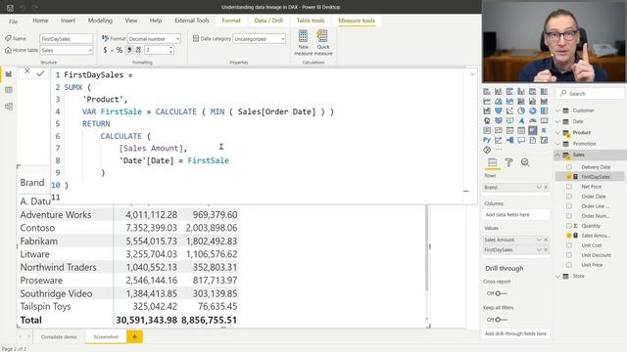Select the Q&A speech bubble visual
The image size is (627, 352).
[x=521, y=140]
